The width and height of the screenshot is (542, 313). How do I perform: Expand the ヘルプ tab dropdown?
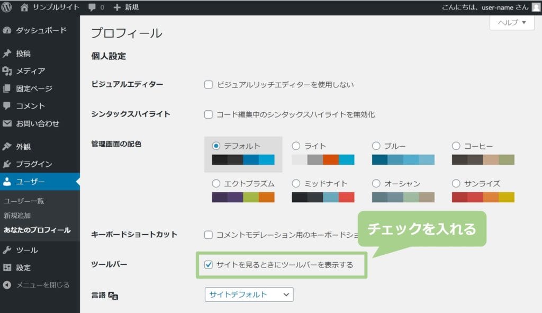tap(512, 23)
